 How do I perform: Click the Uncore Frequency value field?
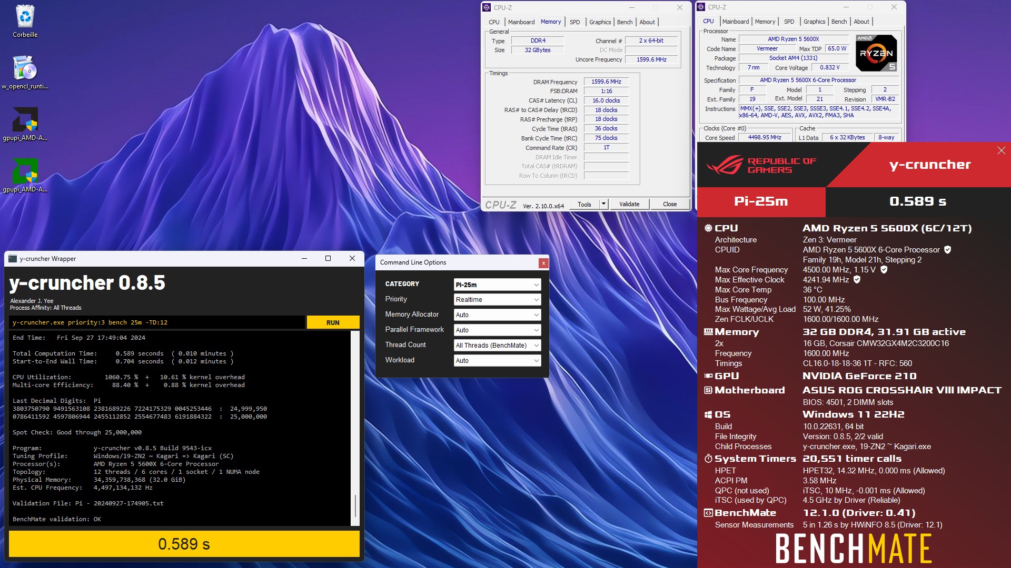(x=651, y=59)
